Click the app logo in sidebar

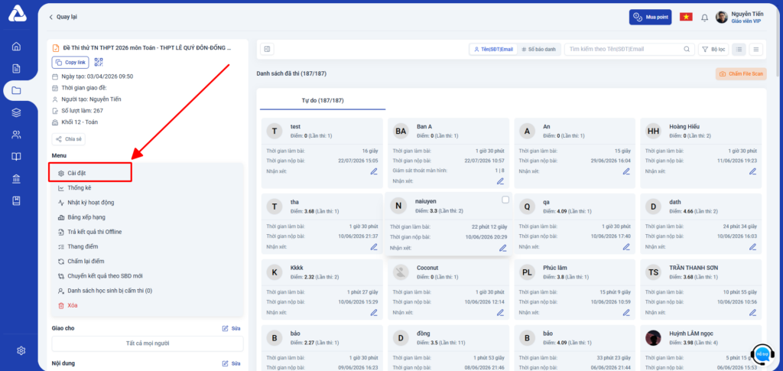point(17,14)
